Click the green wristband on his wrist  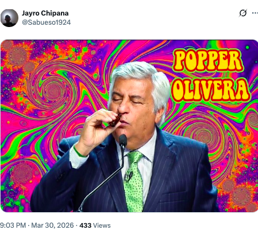pyautogui.click(x=79, y=152)
